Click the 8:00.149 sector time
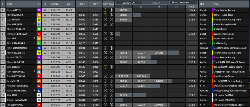250x107 pixels. [141, 77]
